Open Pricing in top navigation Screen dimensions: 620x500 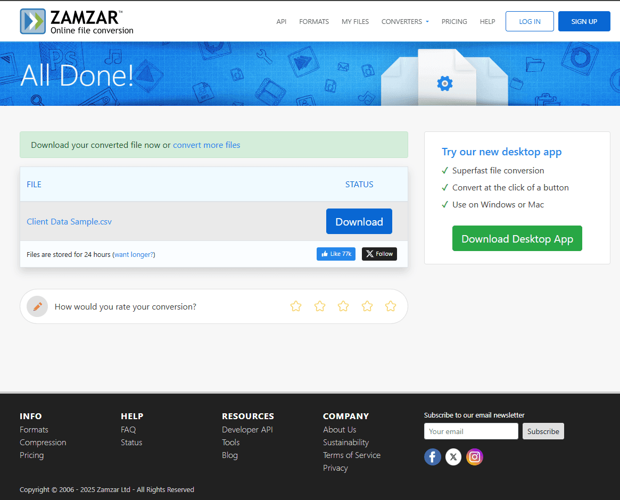point(454,22)
